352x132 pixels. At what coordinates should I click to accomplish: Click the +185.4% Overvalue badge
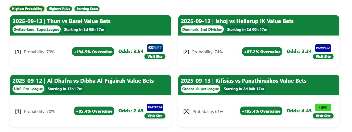pos(261,111)
